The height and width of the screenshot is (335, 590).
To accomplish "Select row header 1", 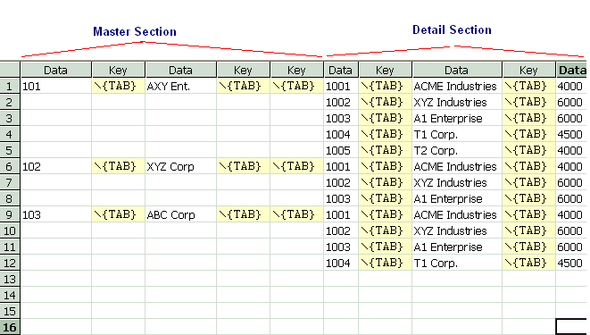I will point(10,86).
